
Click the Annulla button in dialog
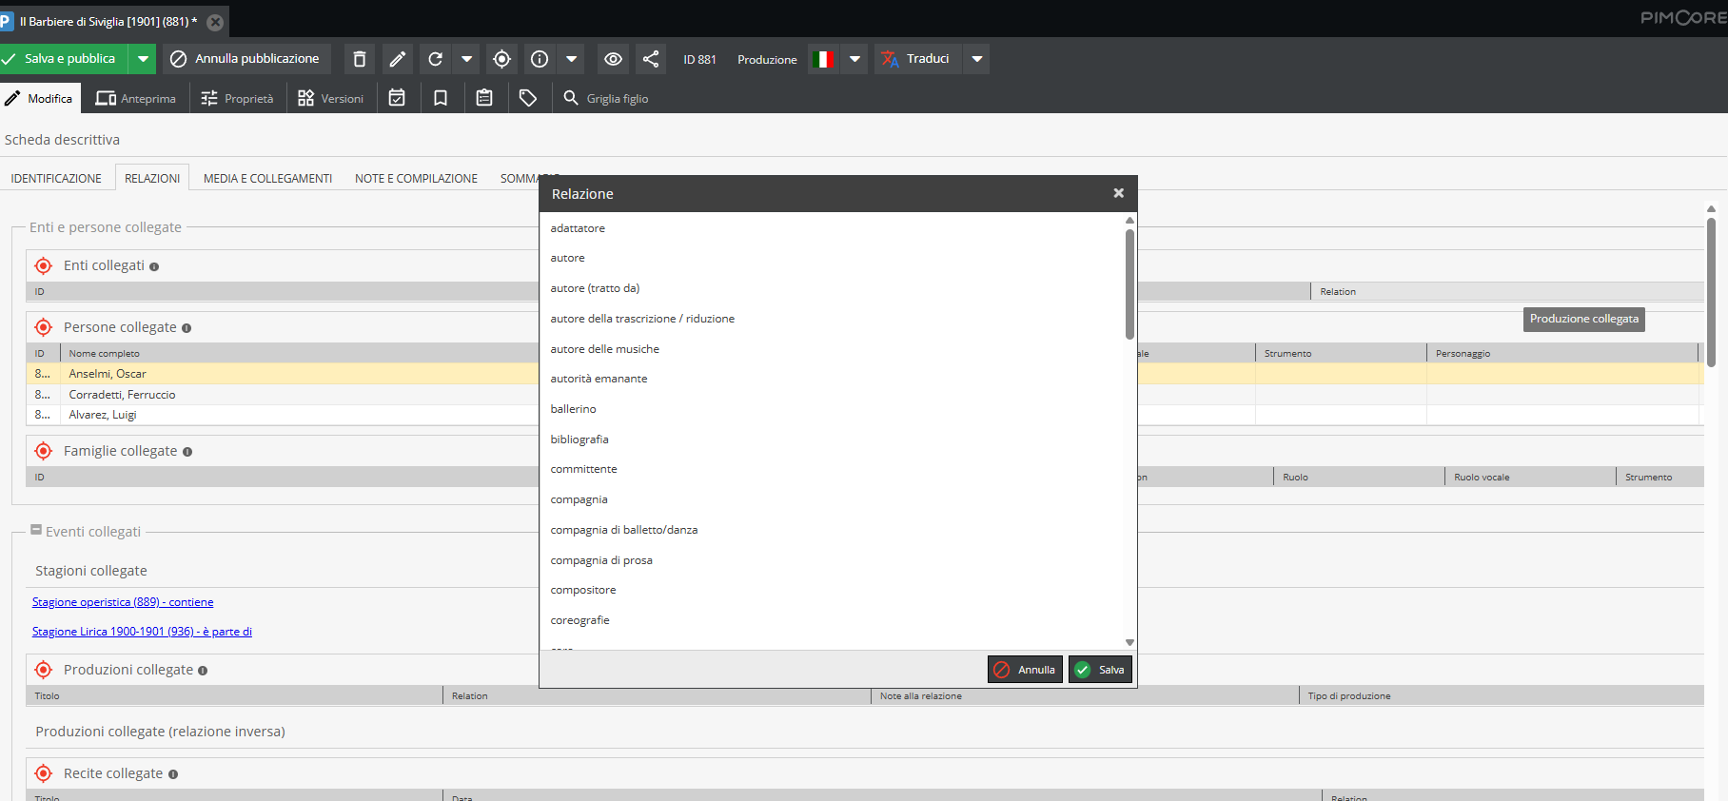(1025, 670)
